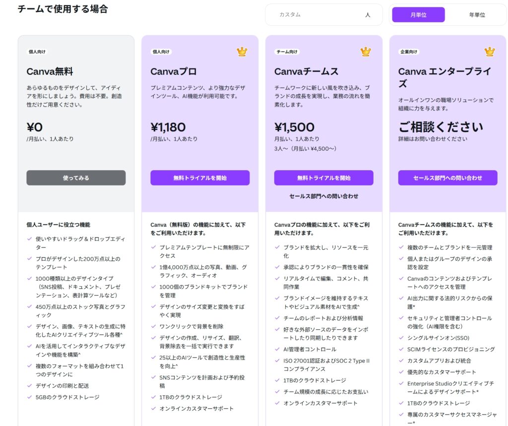This screenshot has height=426, width=508.
Task: Click the 詳細はお問い合わせください text
Action: pos(433,139)
